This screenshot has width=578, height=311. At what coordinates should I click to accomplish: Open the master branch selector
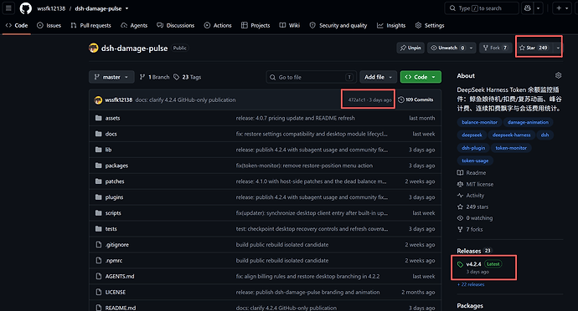click(111, 77)
